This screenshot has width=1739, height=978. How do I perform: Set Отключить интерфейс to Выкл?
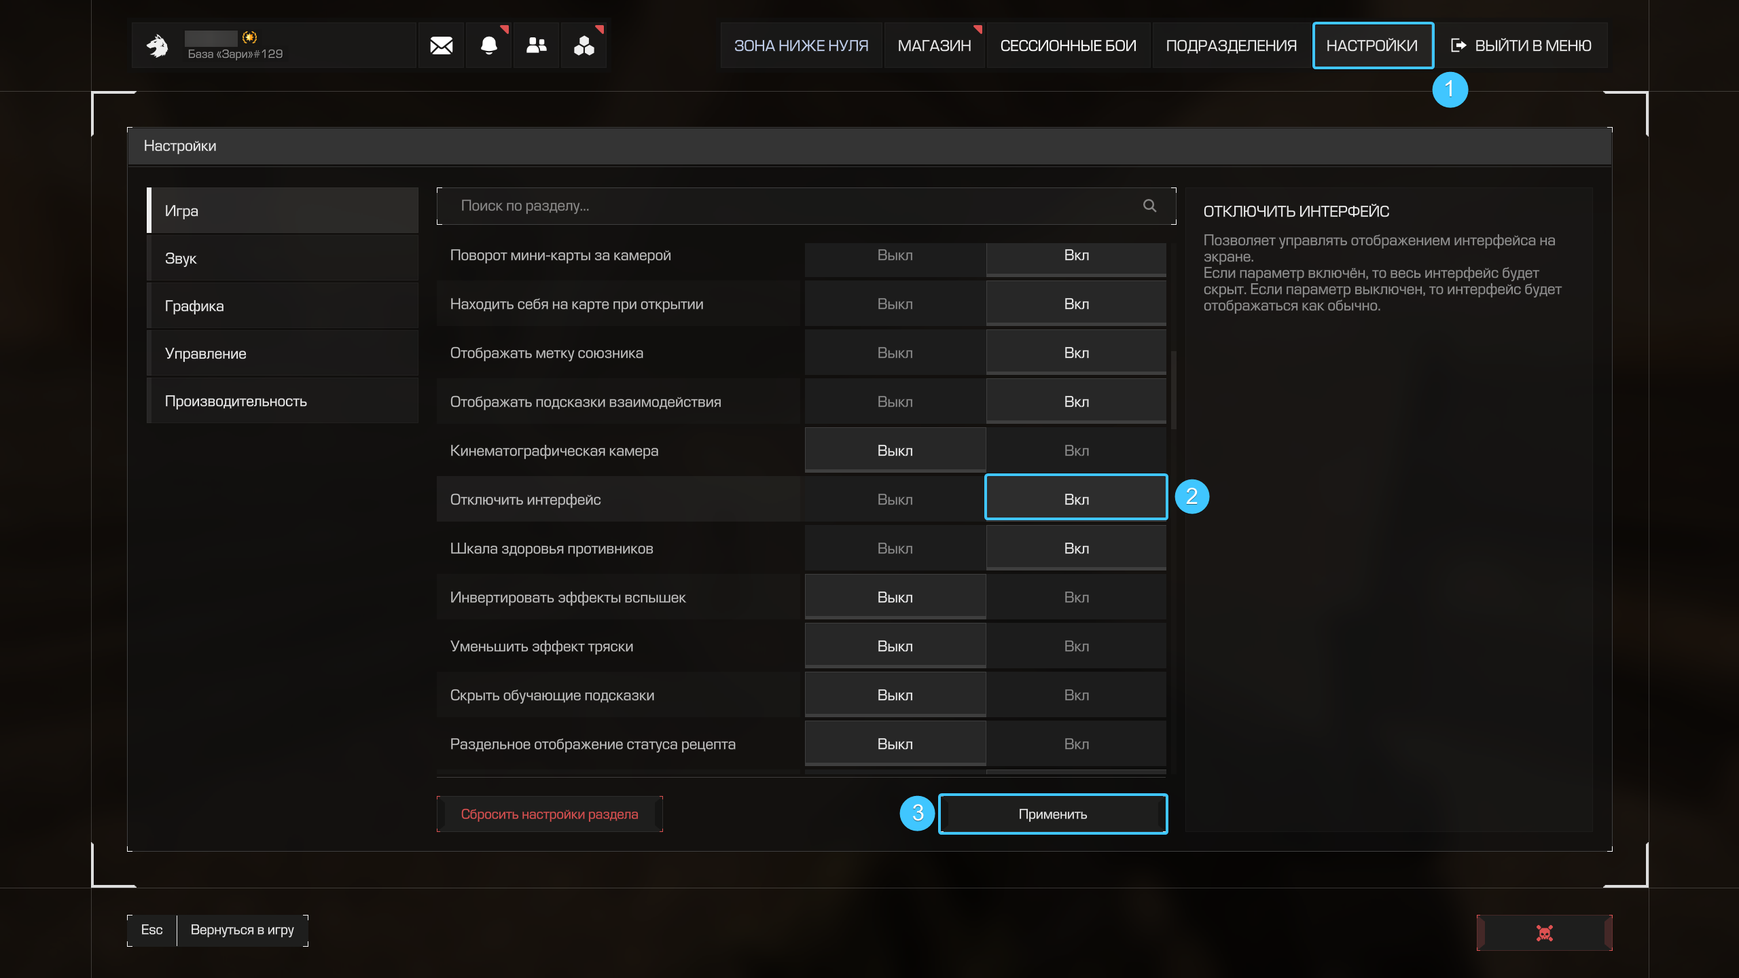(895, 500)
